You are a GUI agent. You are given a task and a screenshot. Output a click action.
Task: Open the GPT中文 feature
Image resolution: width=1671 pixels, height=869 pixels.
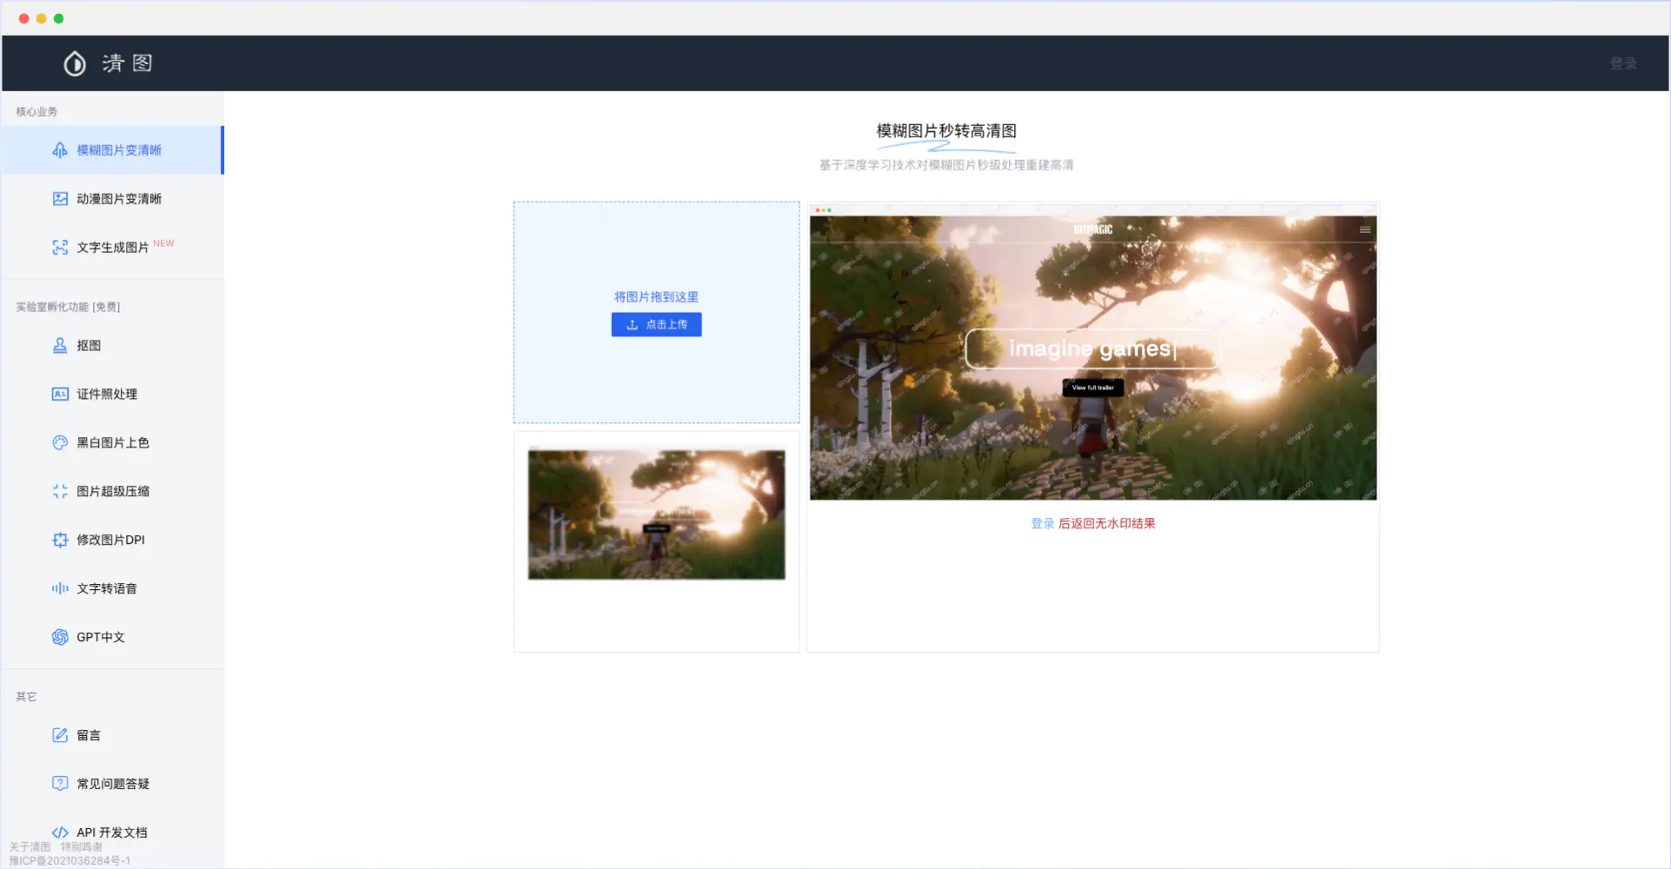click(x=113, y=637)
